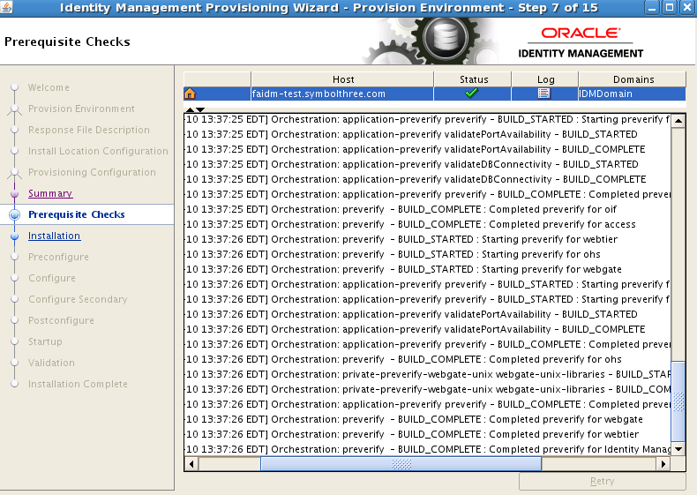The width and height of the screenshot is (697, 495).
Task: Click the Host column header
Action: (x=343, y=79)
